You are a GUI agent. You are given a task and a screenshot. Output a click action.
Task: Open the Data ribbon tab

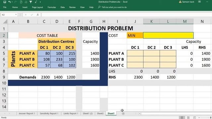pos(63,7)
